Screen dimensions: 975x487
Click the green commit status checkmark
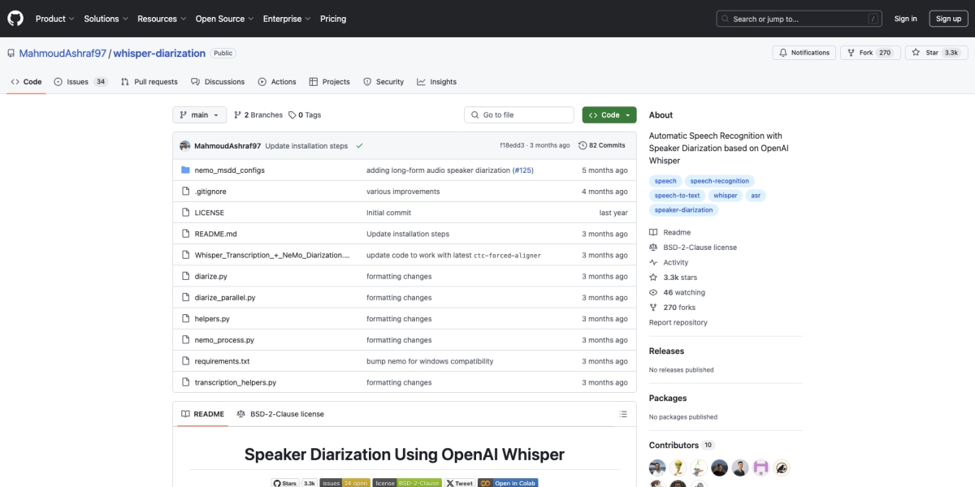[x=359, y=146]
